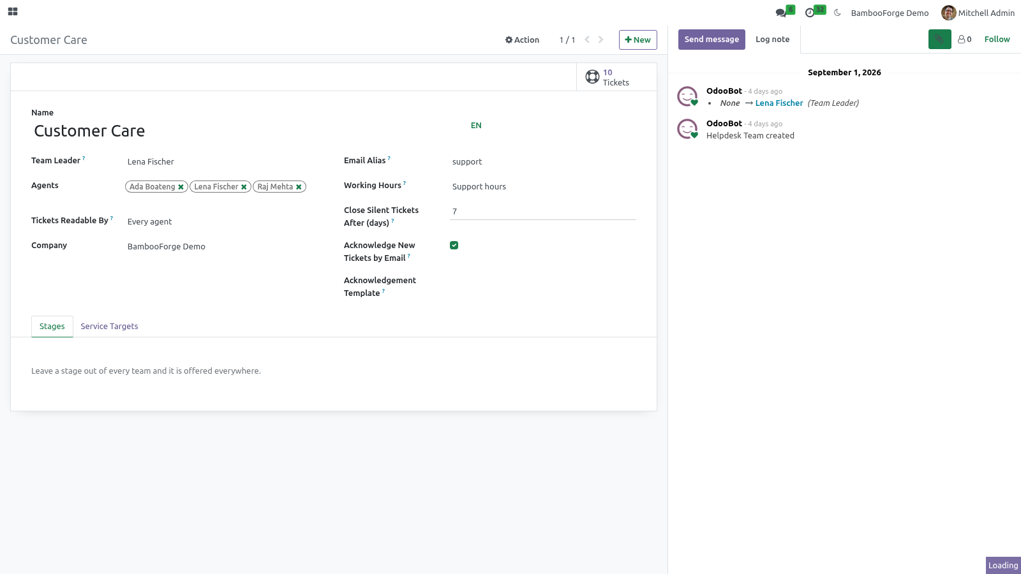Screen dimensions: 1021x574
Task: Show Email Alias help question mark
Action: click(x=389, y=158)
